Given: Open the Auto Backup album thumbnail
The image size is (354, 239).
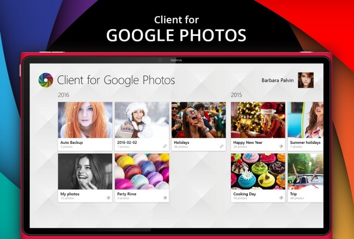Looking at the screenshot, I should [85, 120].
